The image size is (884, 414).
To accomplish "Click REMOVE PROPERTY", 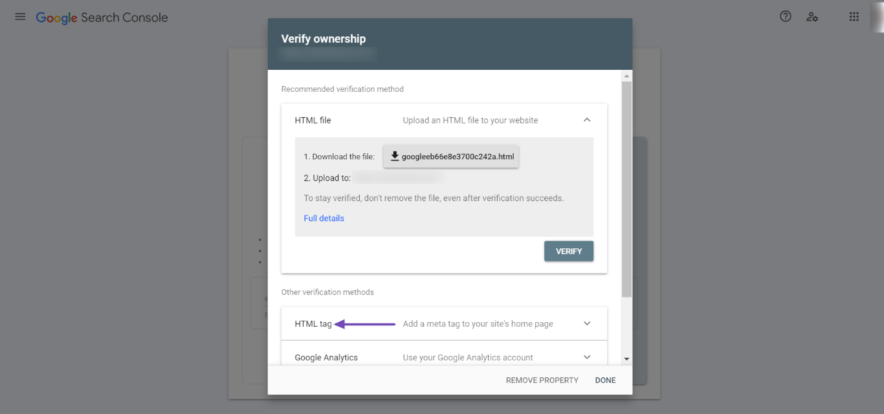I will coord(542,380).
